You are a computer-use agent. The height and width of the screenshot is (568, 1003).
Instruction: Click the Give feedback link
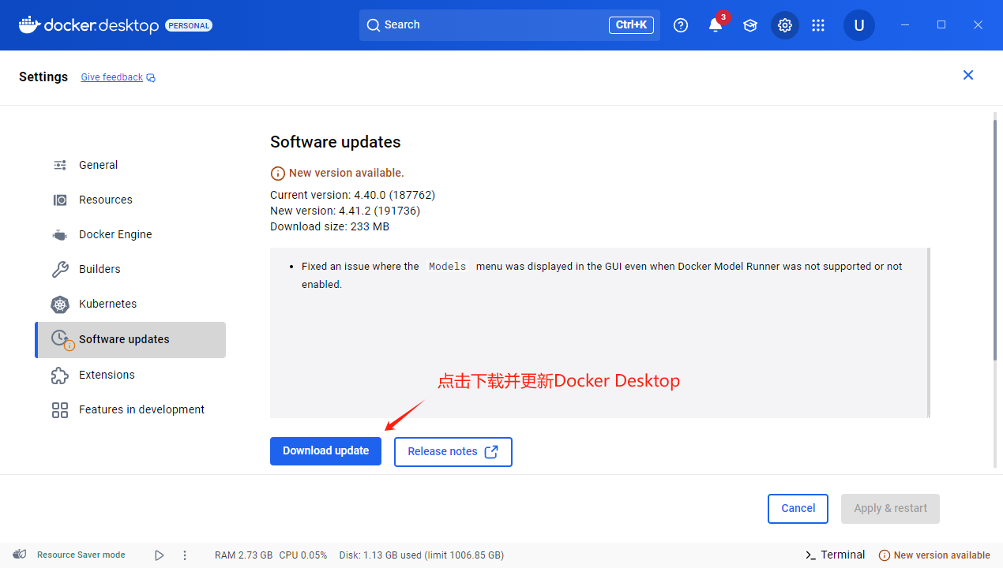111,77
